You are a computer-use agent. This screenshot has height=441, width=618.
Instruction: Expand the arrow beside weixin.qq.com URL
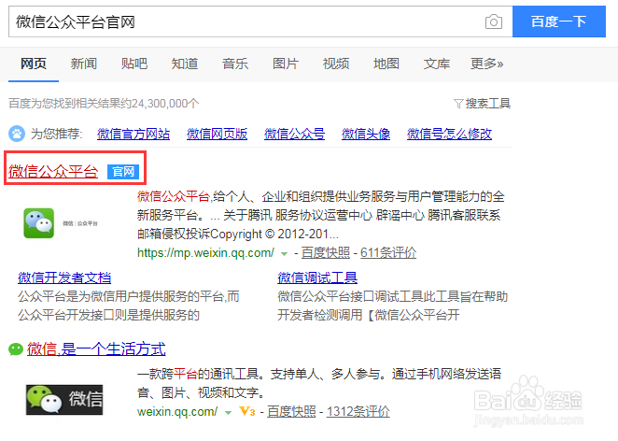tap(227, 412)
